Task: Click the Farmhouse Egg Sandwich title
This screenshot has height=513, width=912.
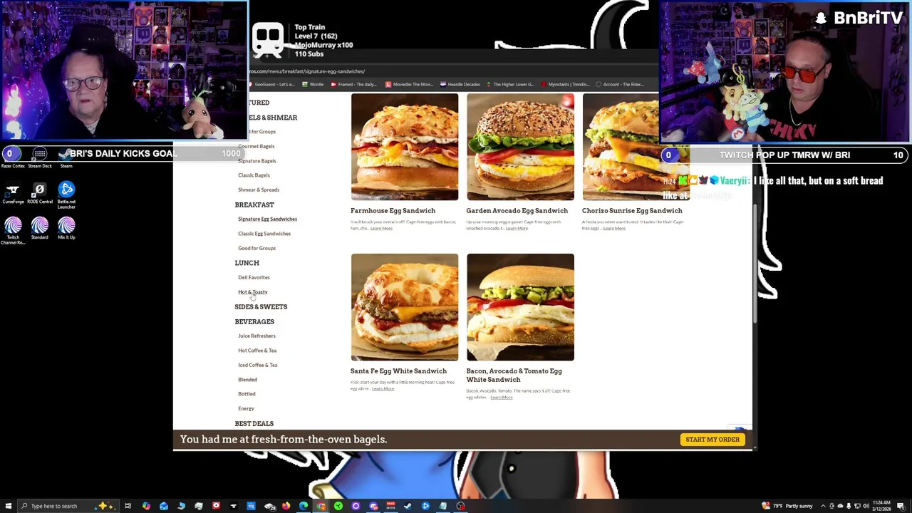Action: (x=393, y=211)
